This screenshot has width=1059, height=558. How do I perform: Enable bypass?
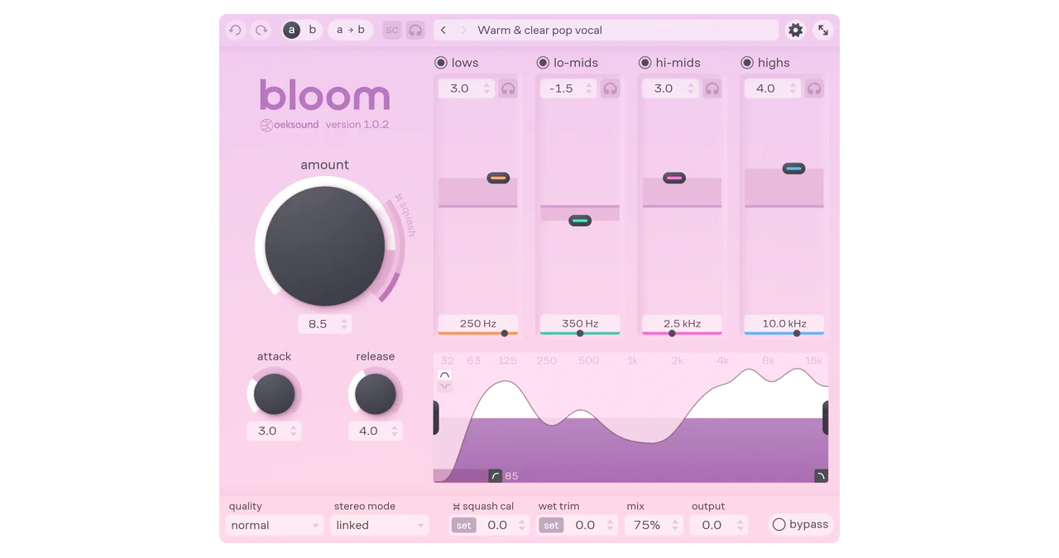point(779,524)
